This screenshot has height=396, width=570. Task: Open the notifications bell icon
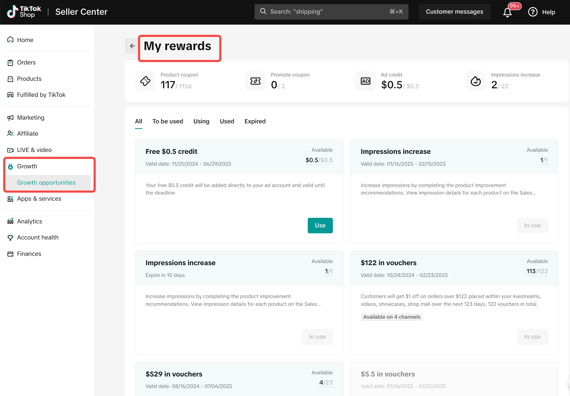click(x=507, y=12)
